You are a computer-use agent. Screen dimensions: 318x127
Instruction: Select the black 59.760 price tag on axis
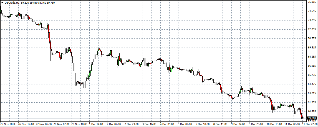[x=312, y=118]
